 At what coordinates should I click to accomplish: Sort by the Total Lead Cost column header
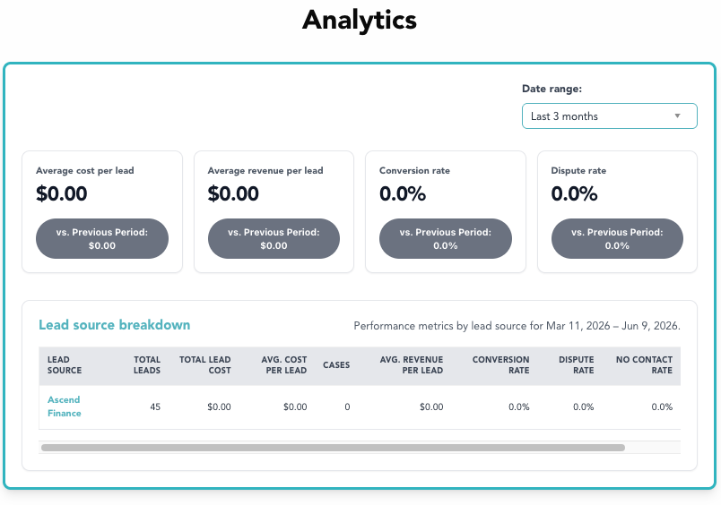(x=205, y=365)
